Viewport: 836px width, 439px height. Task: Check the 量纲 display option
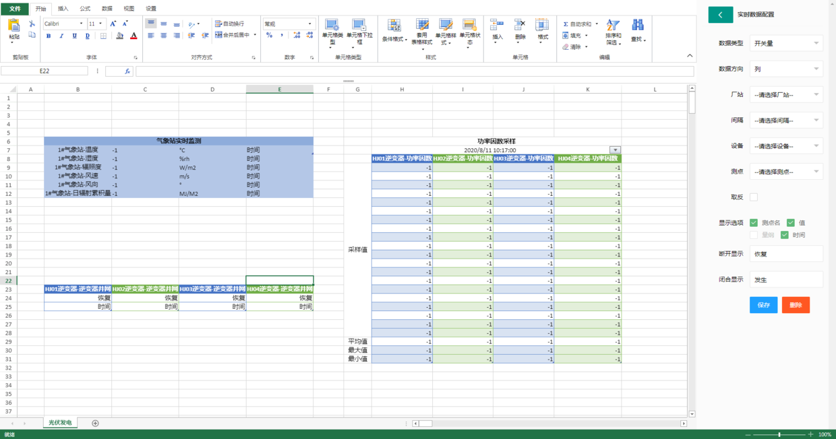(754, 235)
